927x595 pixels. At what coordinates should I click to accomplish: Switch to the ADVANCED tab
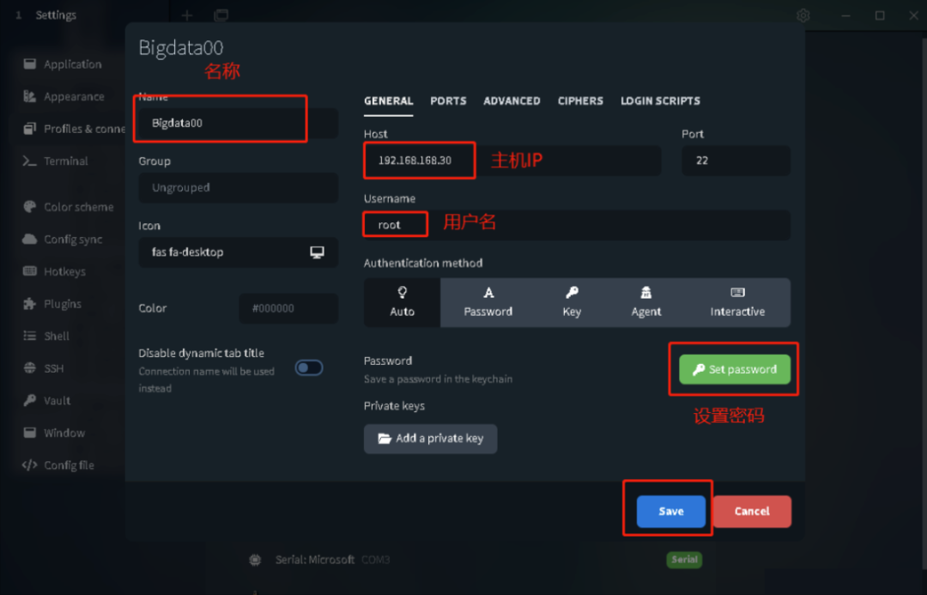pyautogui.click(x=512, y=101)
